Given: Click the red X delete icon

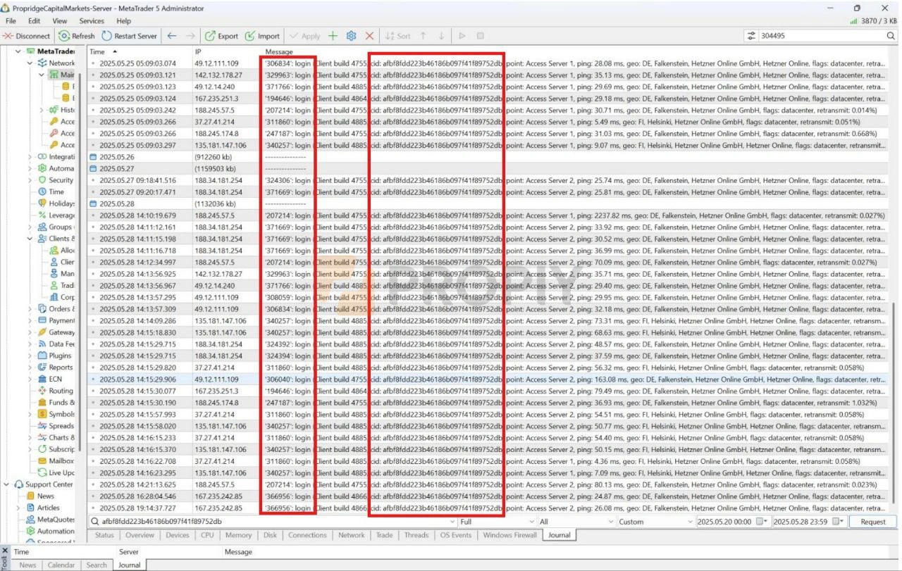Looking at the screenshot, I should coord(369,36).
